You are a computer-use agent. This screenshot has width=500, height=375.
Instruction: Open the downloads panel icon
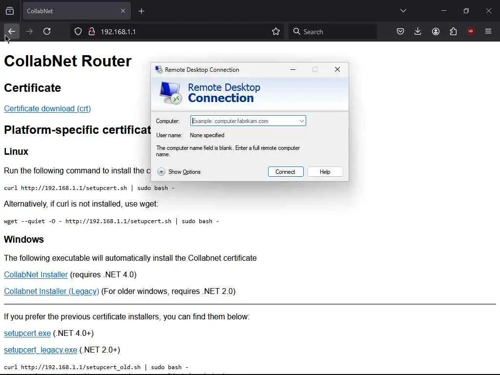point(418,31)
